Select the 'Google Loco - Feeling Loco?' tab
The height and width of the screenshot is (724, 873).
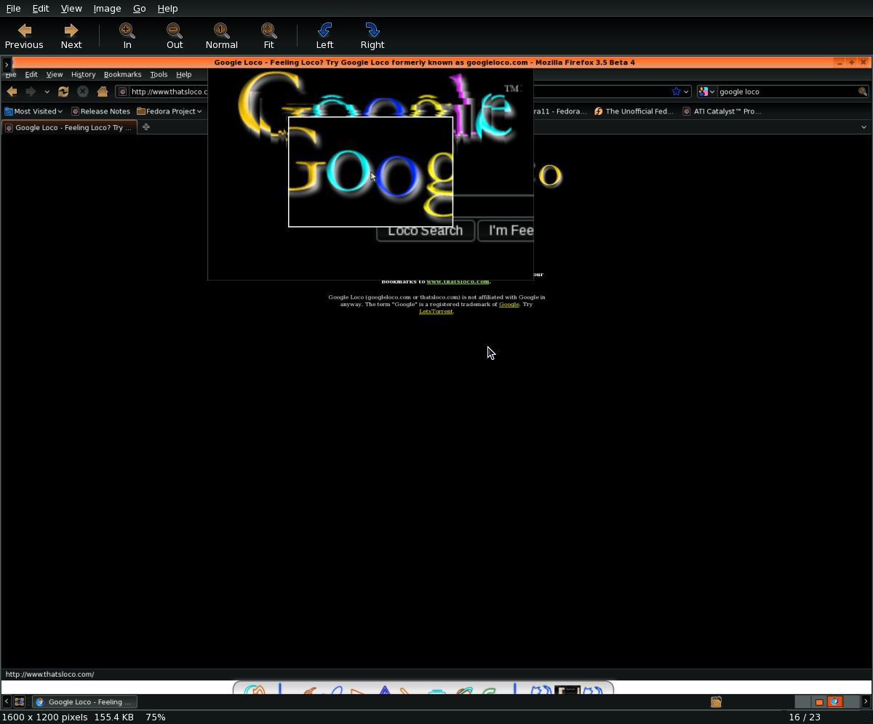(x=69, y=127)
